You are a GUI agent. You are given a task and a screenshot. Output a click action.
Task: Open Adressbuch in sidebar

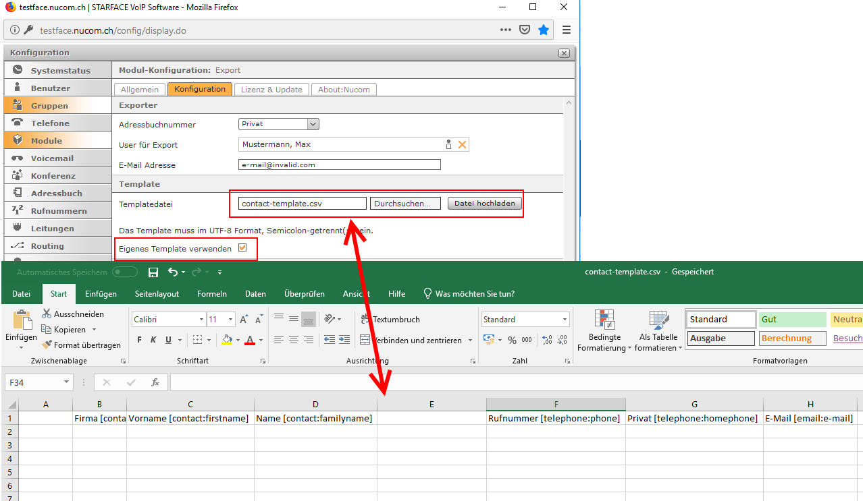coord(57,193)
